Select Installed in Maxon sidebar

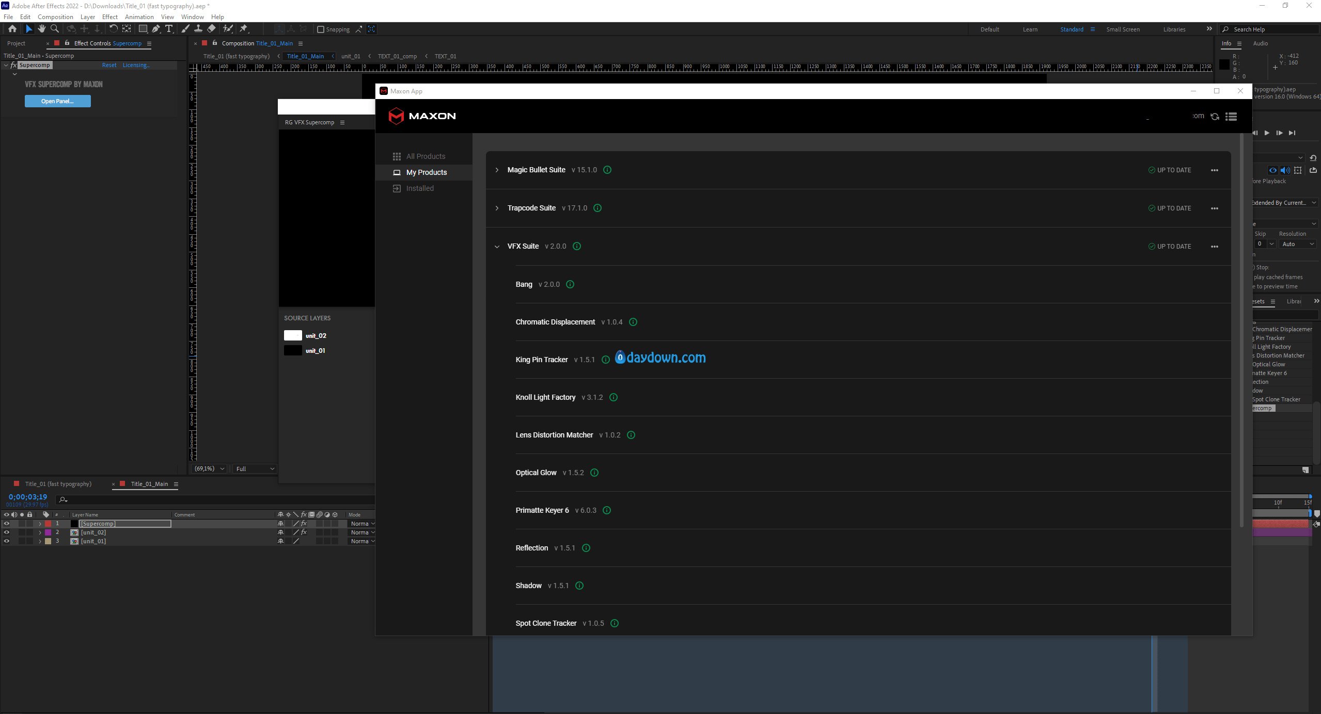point(423,188)
